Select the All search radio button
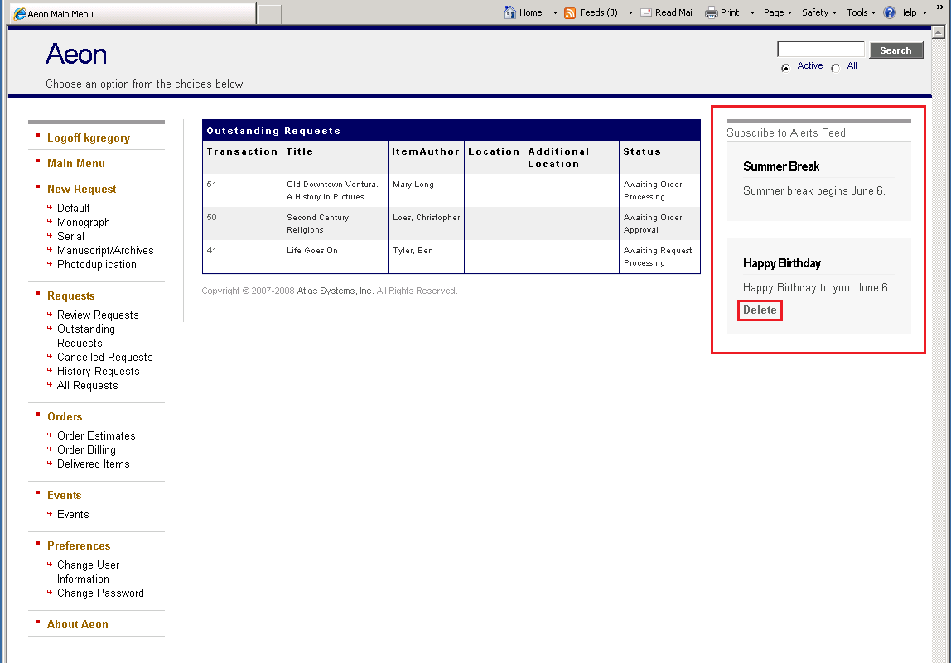 coord(838,67)
